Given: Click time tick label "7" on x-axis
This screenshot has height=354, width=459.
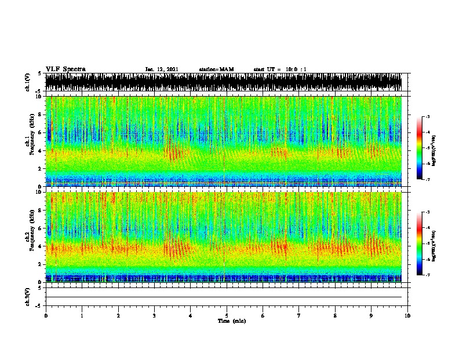Looking at the screenshot, I should click(299, 316).
